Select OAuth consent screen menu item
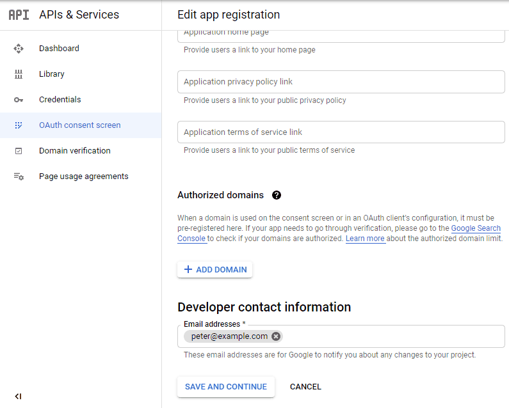Viewport: 509px width, 408px height. point(81,125)
